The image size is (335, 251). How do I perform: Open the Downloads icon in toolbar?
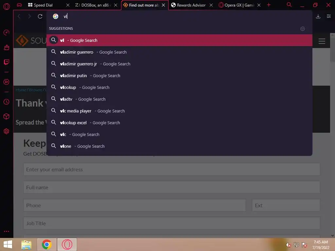[x=318, y=16]
